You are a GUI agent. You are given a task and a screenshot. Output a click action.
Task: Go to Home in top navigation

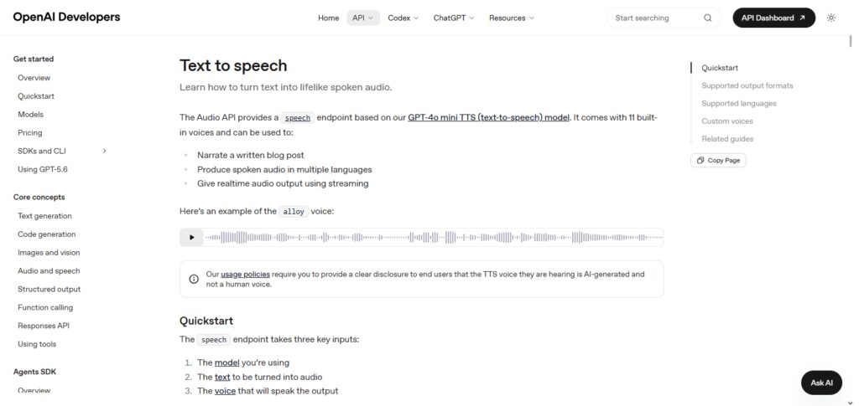[x=328, y=18]
